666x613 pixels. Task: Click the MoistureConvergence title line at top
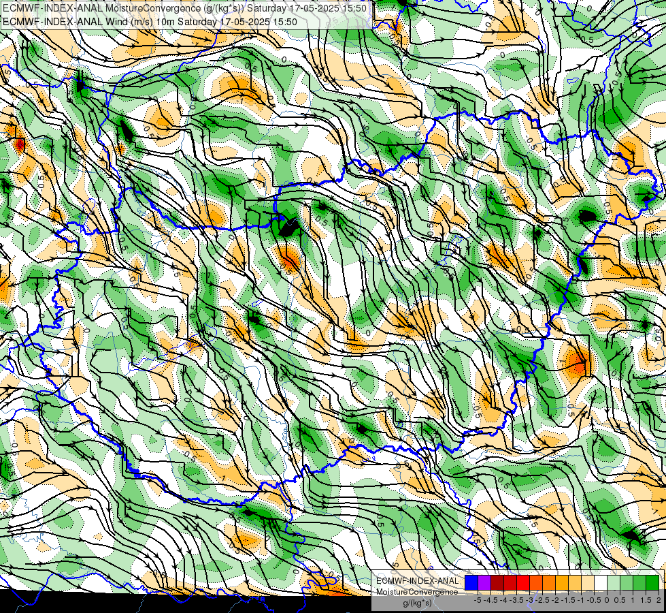[184, 8]
